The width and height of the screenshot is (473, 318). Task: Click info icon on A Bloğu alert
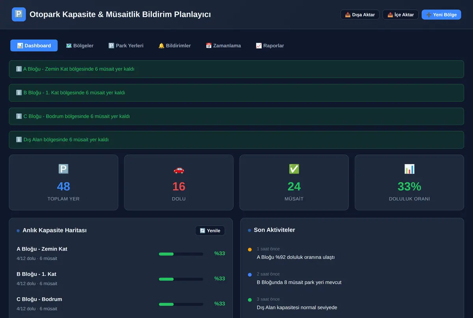point(19,69)
